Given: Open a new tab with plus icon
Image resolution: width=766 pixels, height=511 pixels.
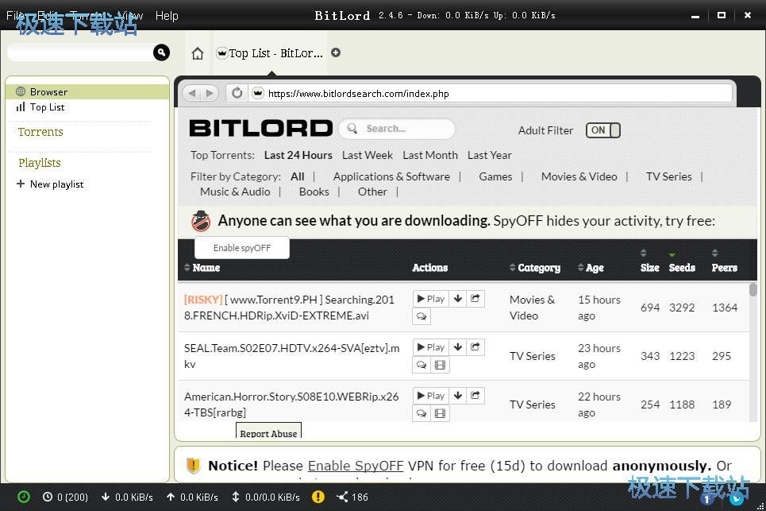Looking at the screenshot, I should tap(336, 52).
